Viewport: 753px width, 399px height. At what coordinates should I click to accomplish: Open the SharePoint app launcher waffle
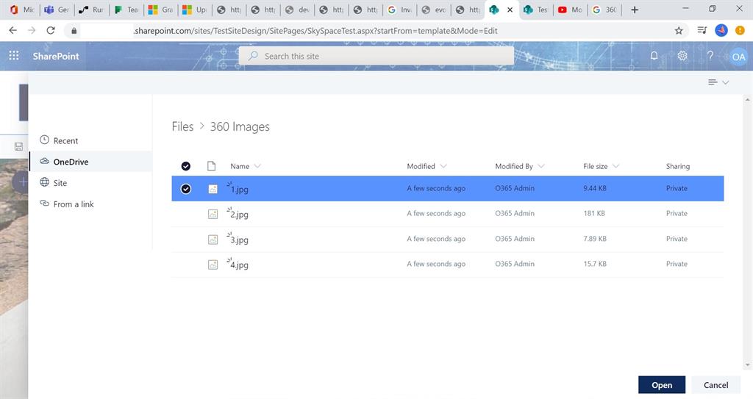14,56
